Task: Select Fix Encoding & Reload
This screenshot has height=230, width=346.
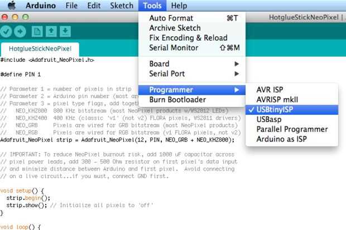Action: click(192, 38)
